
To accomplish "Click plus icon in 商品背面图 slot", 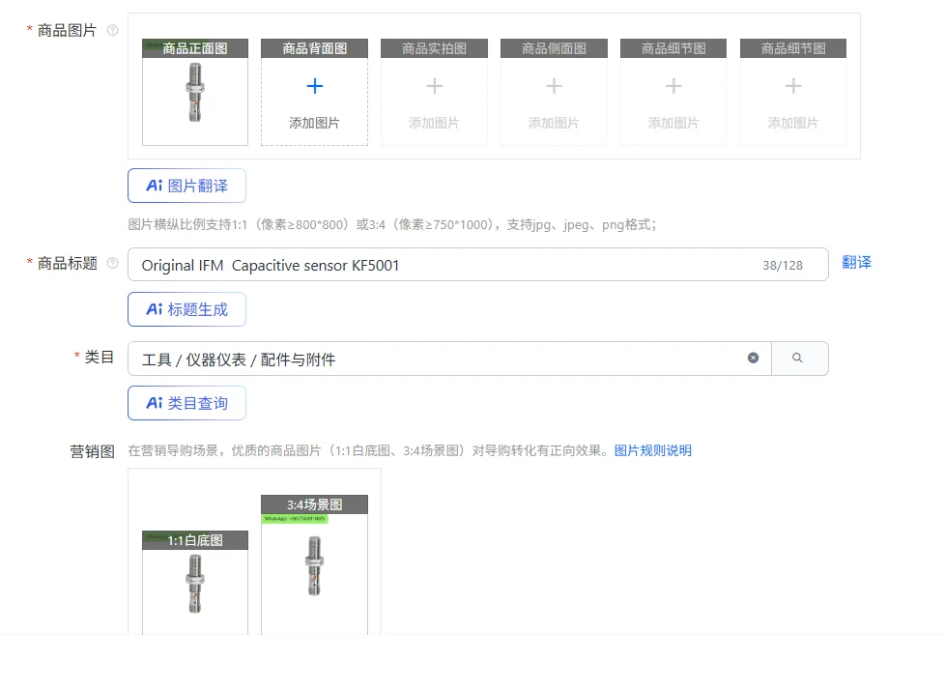I will pos(315,86).
